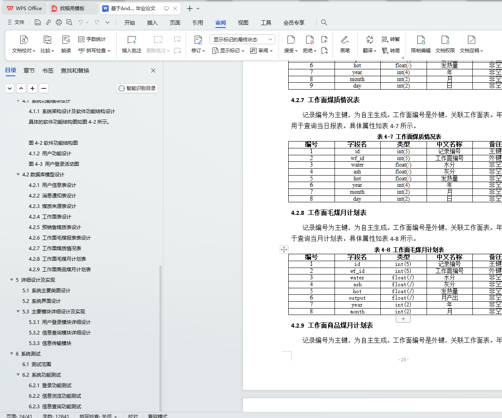Screen dimensions: 502x418
Task: Click the search magnifier icon in menu bar
Action: click(324, 22)
